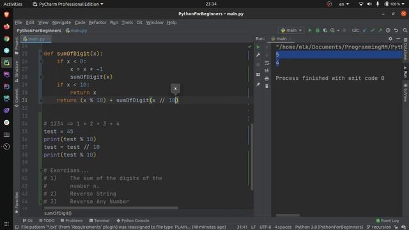Viewport: 409px width, 230px height.
Task: Show Git history clock icon
Action: pos(388,30)
